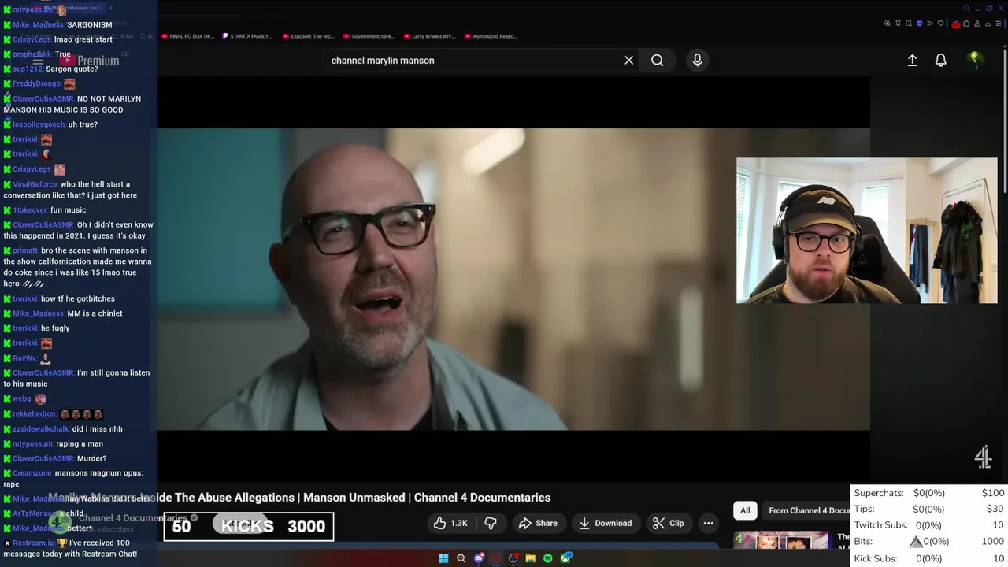
Task: Click the 'Bits:' goal row
Action: pos(929,542)
